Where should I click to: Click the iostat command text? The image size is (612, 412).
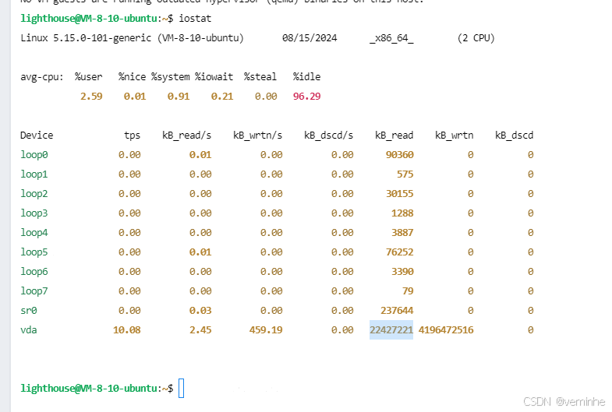pyautogui.click(x=195, y=17)
